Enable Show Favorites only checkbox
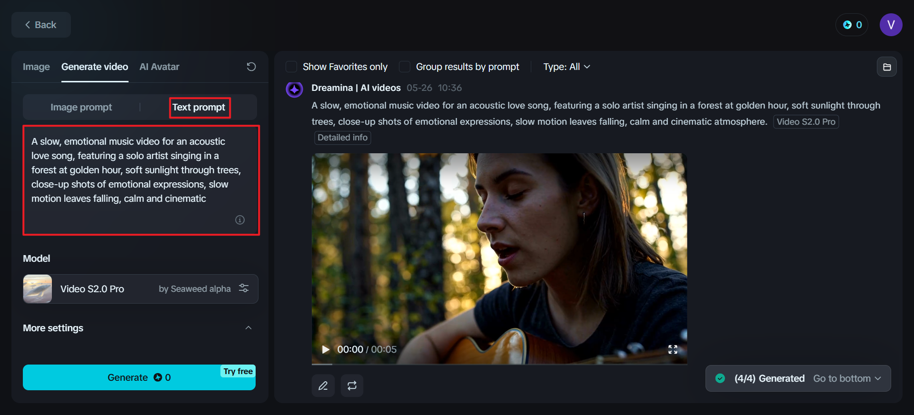The height and width of the screenshot is (415, 914). 291,67
